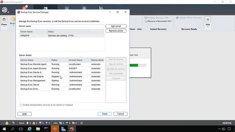This screenshot has height=132, width=235.
Task: Click the Views ribbon icon
Action: click(4, 19)
